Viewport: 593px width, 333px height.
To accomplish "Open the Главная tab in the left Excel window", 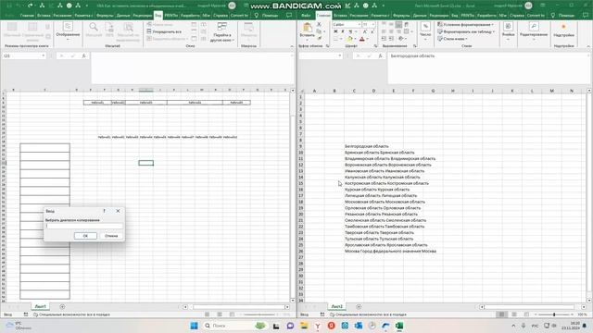I will pos(27,16).
